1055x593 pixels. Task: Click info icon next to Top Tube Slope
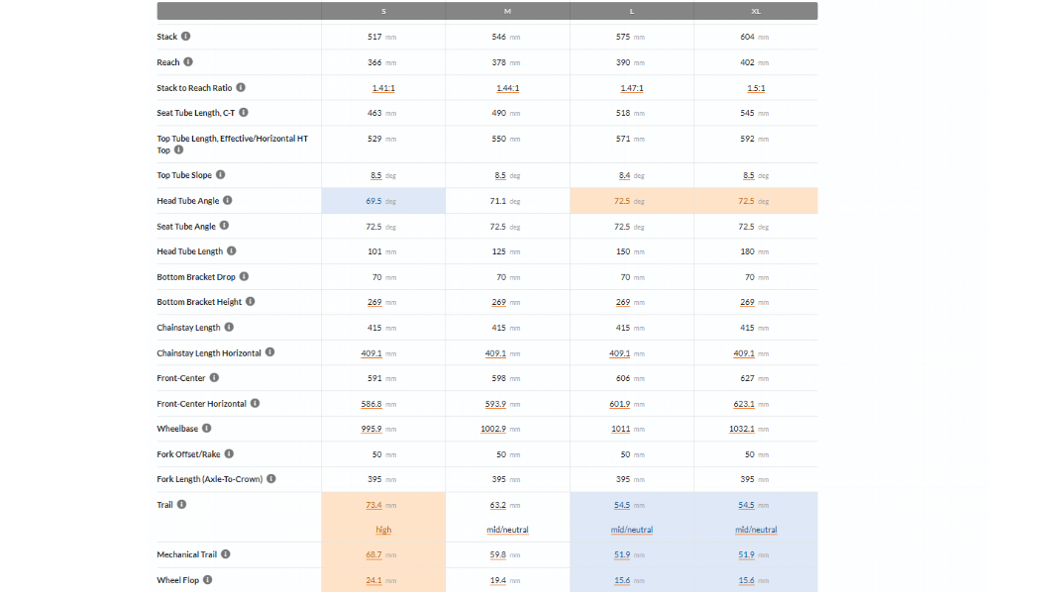221,175
